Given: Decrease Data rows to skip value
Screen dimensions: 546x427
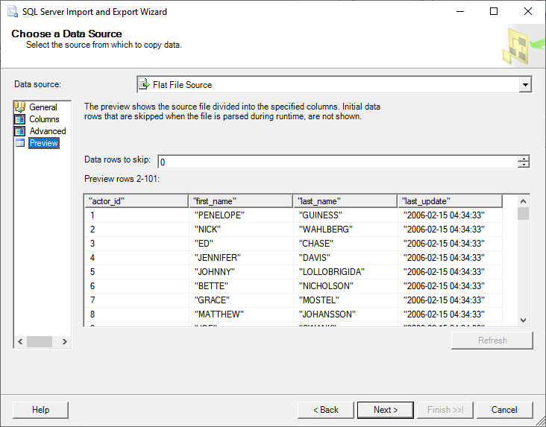Looking at the screenshot, I should [524, 165].
